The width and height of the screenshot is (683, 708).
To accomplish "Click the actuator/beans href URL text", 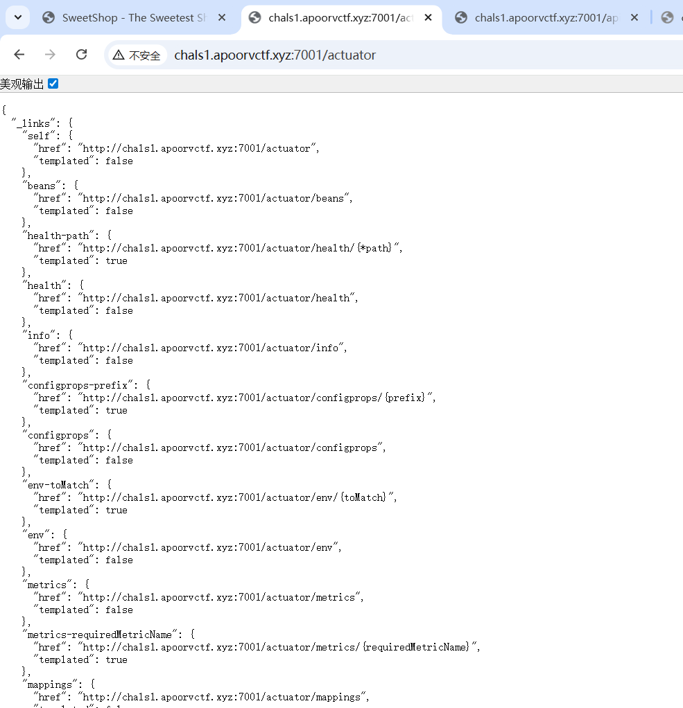I will coord(214,198).
